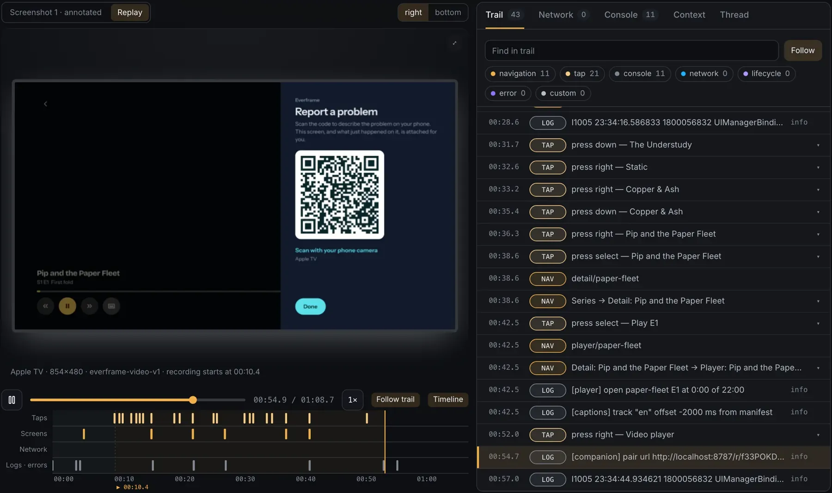Click the fast-forward button in the video player
The image size is (832, 493).
point(89,306)
